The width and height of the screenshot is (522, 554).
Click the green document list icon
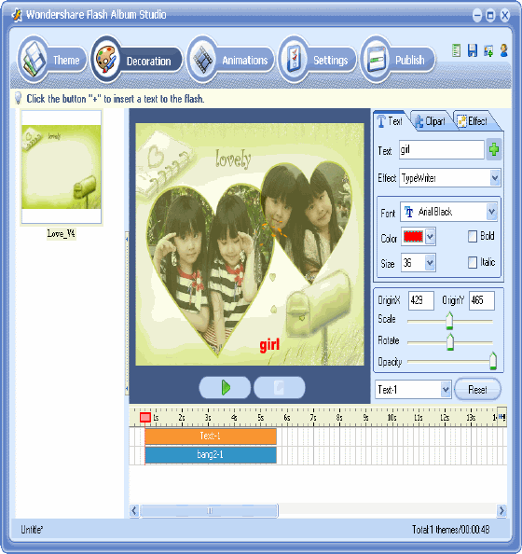456,50
